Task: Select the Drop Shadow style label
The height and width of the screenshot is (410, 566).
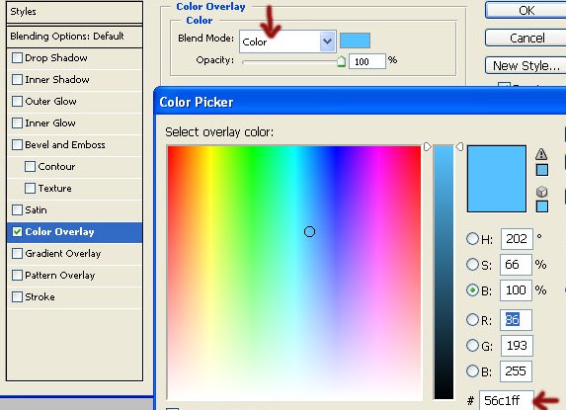Action: coord(56,57)
